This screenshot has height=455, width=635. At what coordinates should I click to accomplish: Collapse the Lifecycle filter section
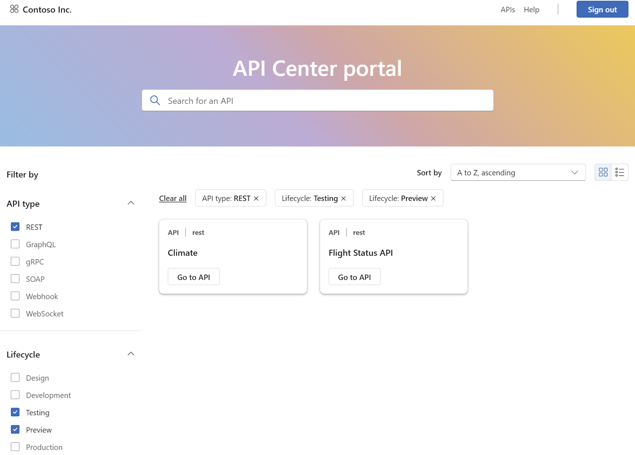click(131, 354)
